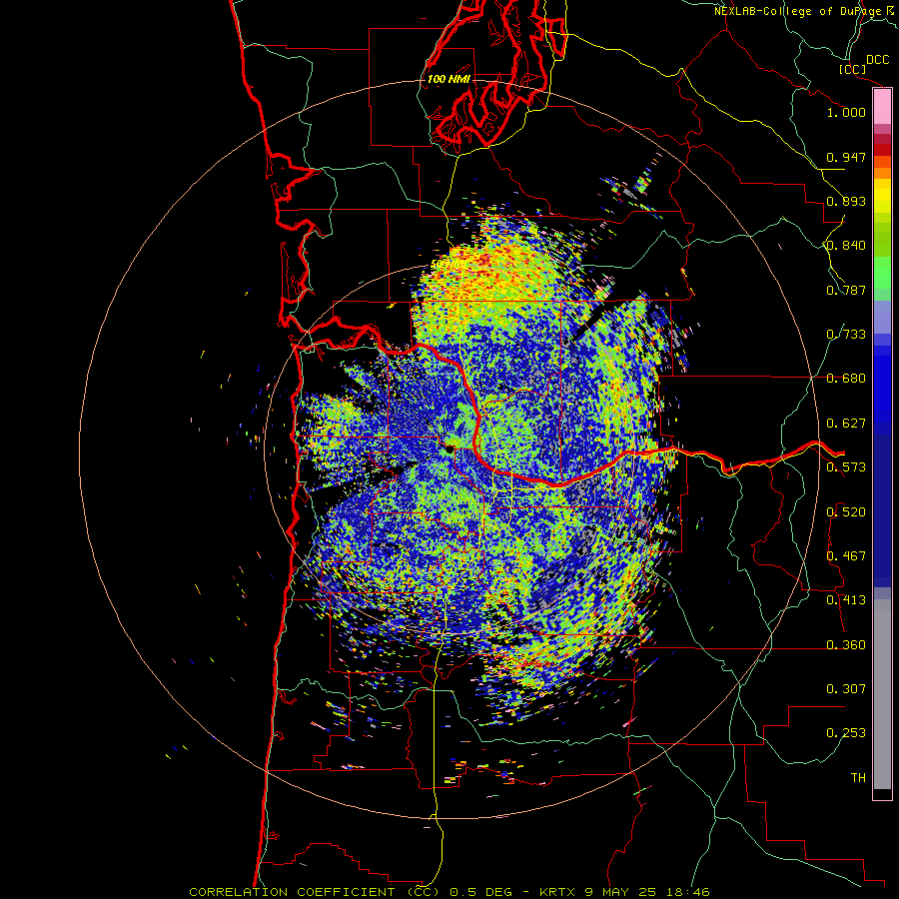Click the 1.000 scale value
This screenshot has height=899, width=899.
846,112
